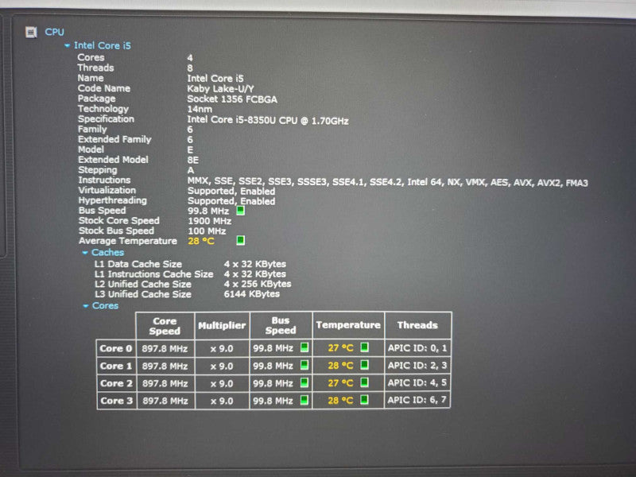Select the Cores tree label
636x477 pixels.
[105, 306]
